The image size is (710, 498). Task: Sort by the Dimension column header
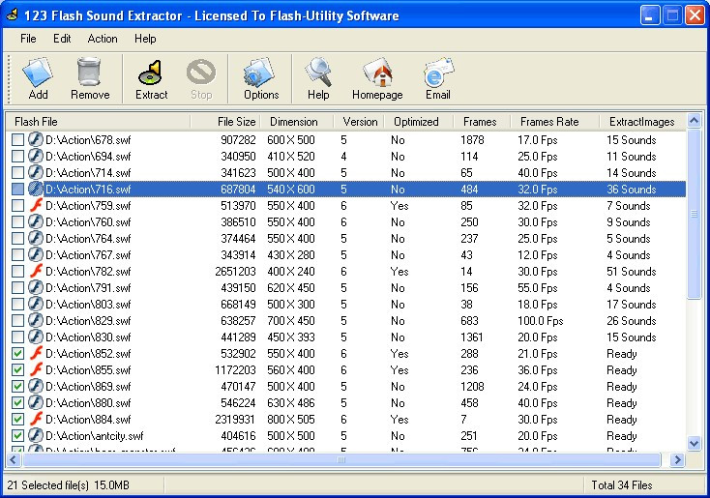click(x=297, y=121)
